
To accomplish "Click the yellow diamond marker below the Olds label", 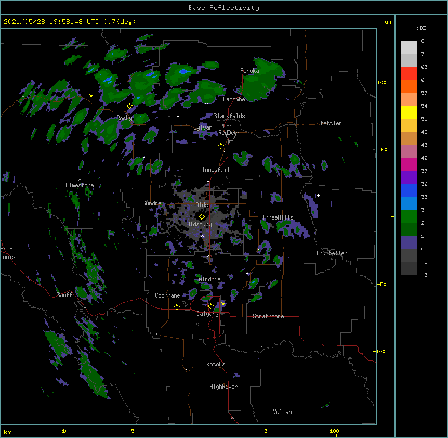I will (202, 217).
